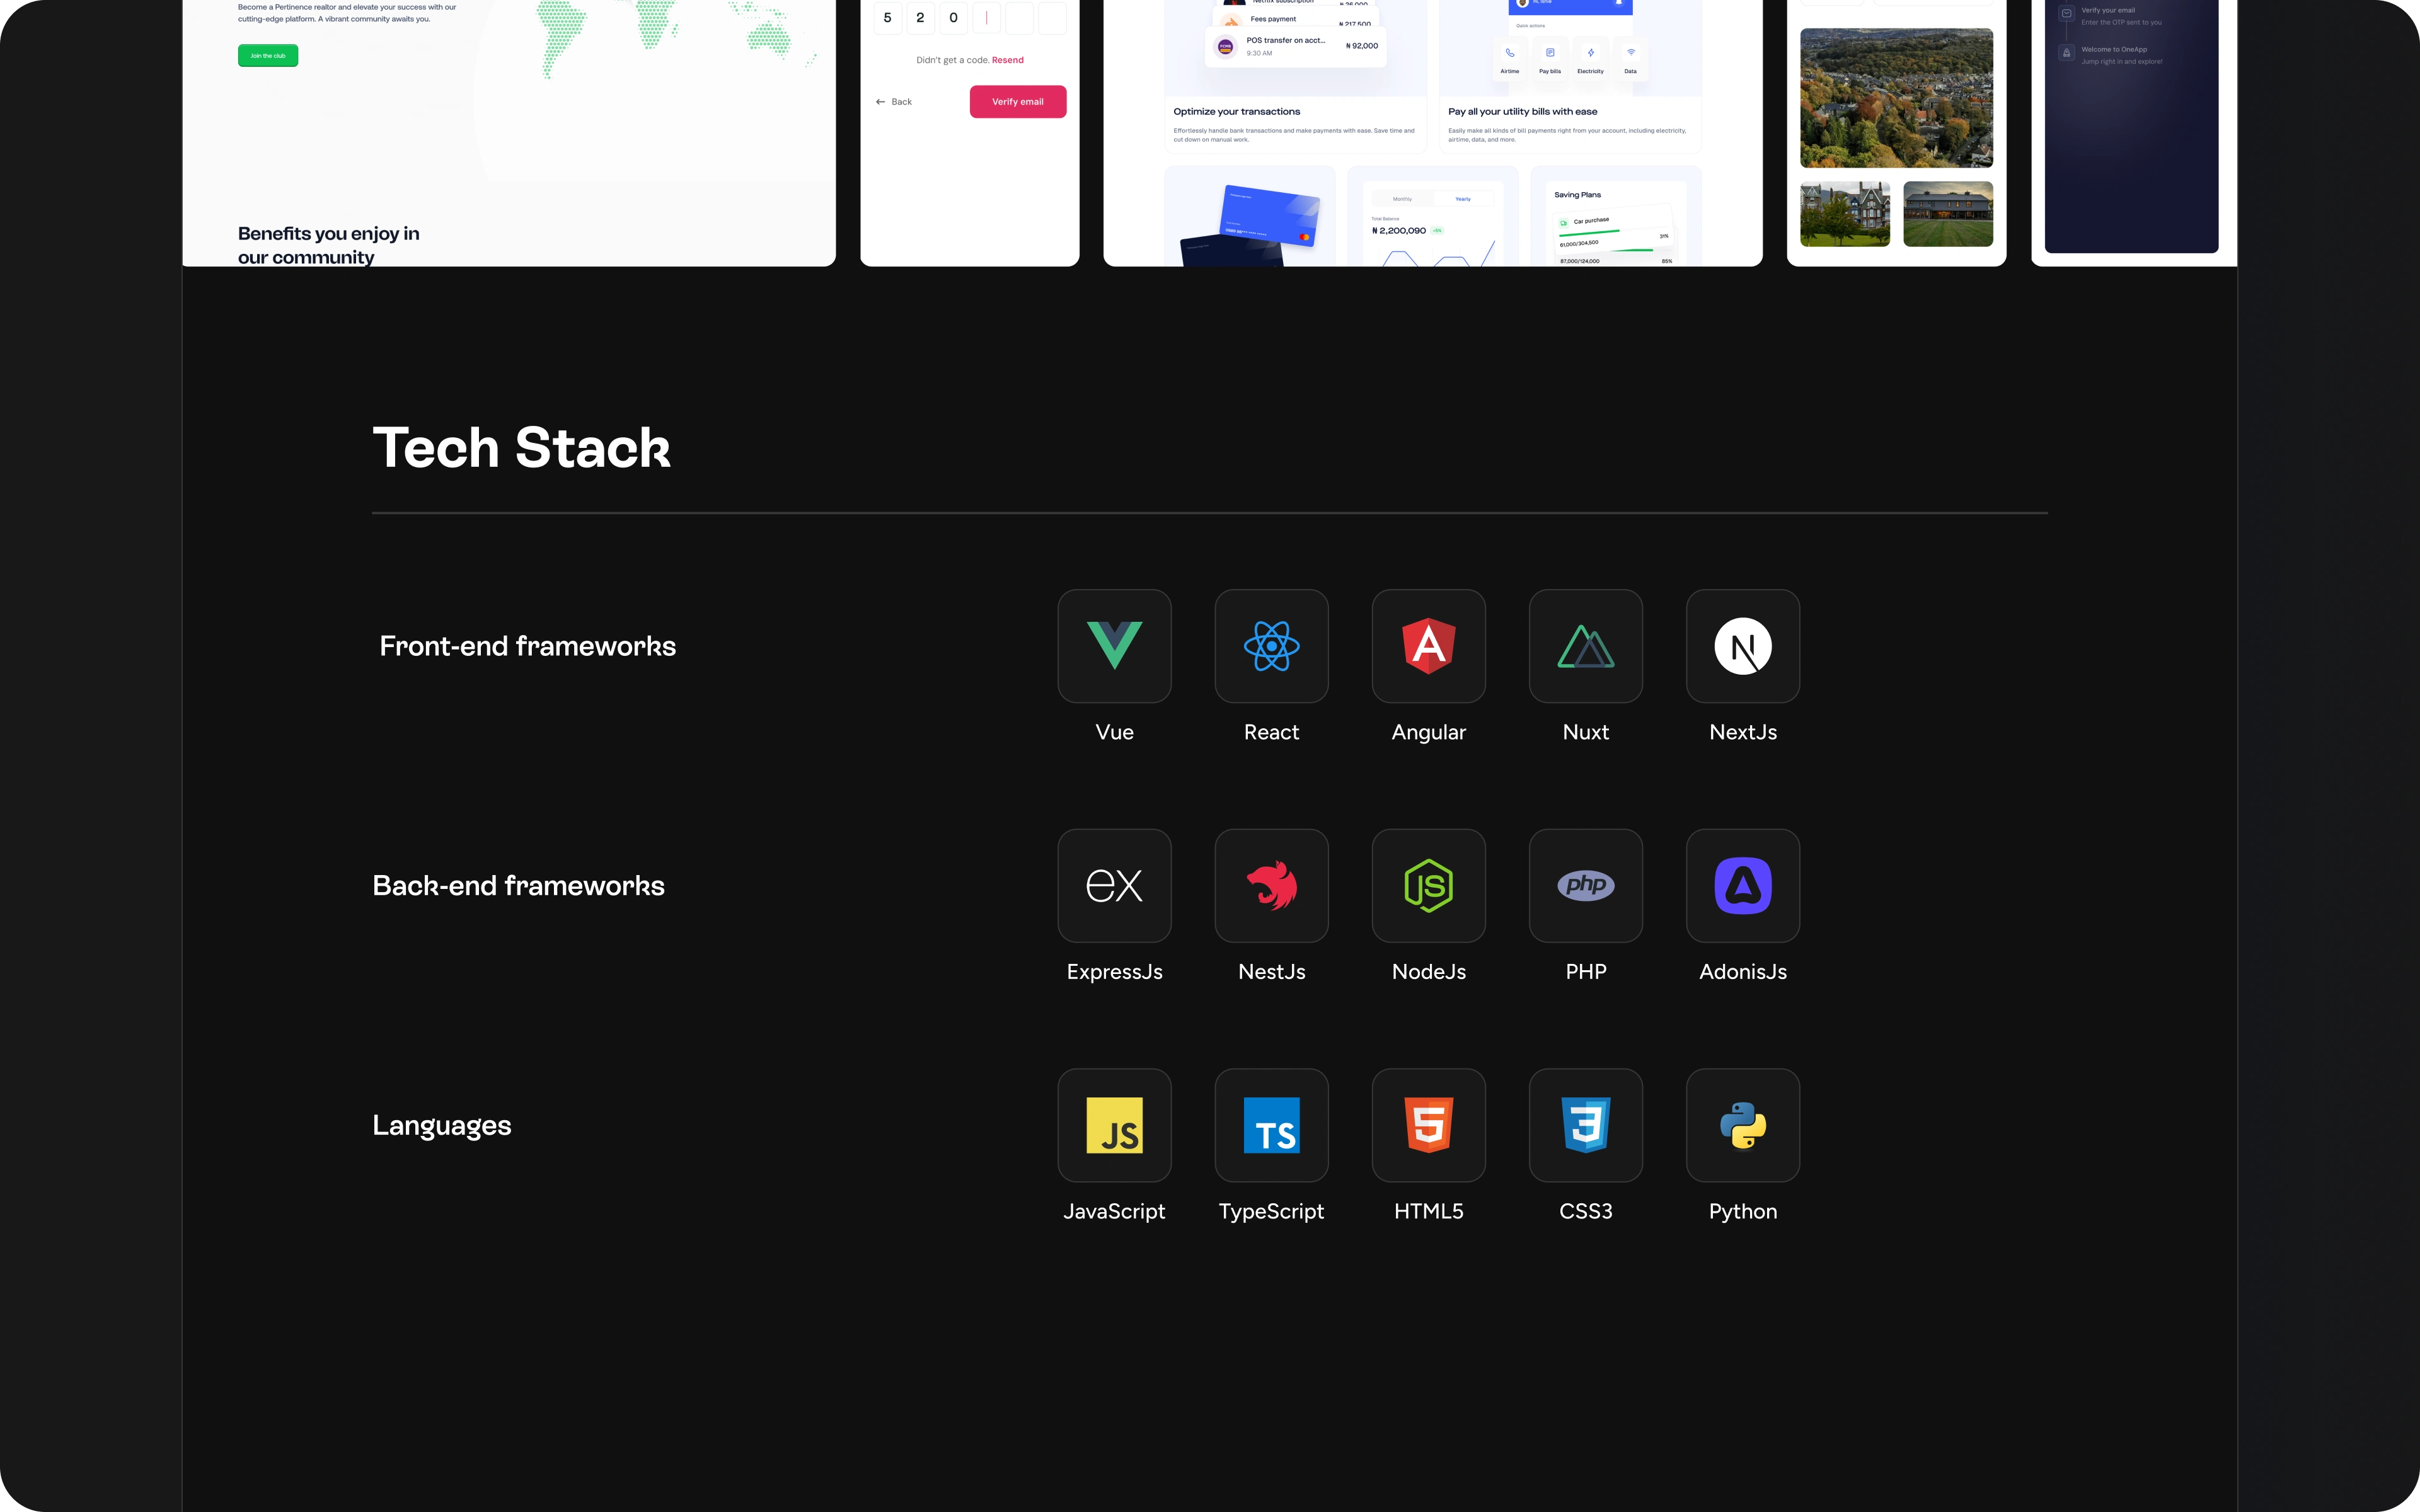Click the JavaScript JS yellow icon
This screenshot has height=1512, width=2420.
click(x=1114, y=1125)
